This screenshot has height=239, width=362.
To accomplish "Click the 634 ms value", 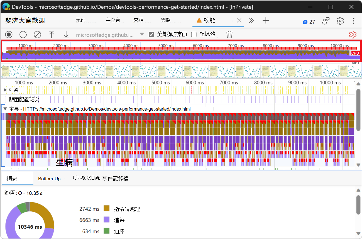I will (91, 231).
